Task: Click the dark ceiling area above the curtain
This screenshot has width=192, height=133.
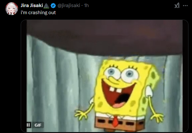Action: (x=104, y=36)
